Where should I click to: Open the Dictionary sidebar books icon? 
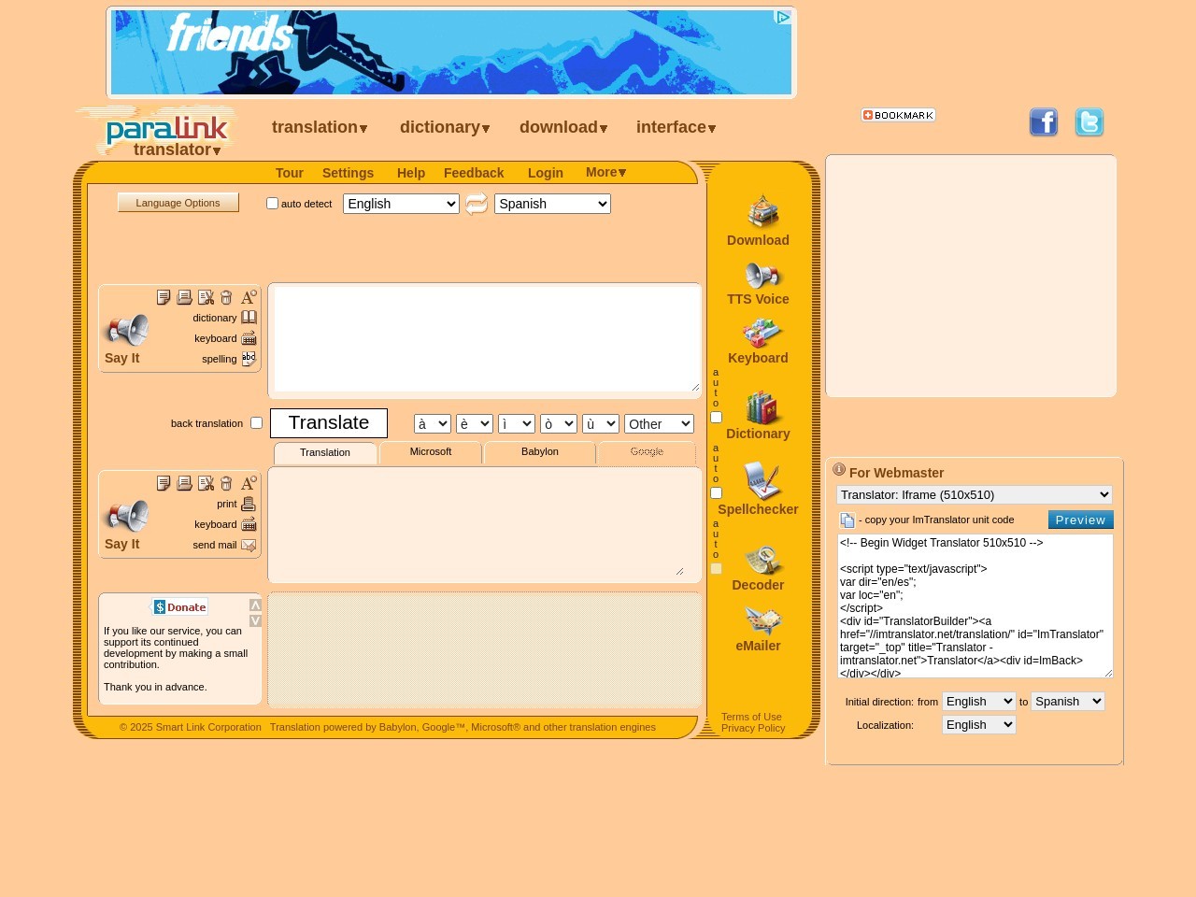tap(762, 407)
